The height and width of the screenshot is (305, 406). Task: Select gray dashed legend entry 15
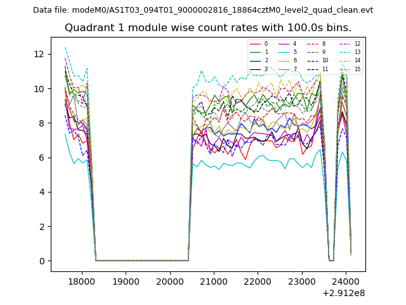[348, 69]
